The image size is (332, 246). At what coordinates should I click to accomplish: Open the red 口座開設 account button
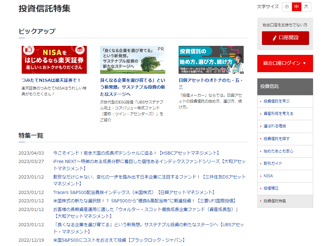(x=285, y=38)
